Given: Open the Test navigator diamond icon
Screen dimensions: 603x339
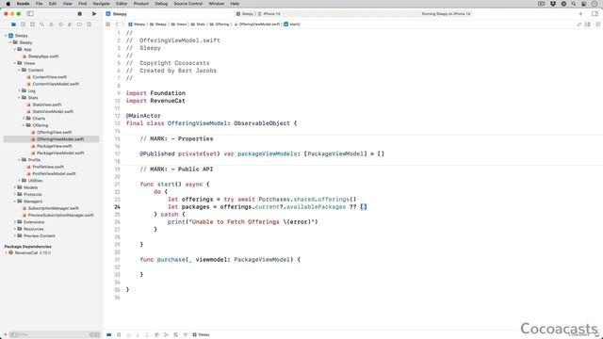Looking at the screenshot, I should point(60,24).
